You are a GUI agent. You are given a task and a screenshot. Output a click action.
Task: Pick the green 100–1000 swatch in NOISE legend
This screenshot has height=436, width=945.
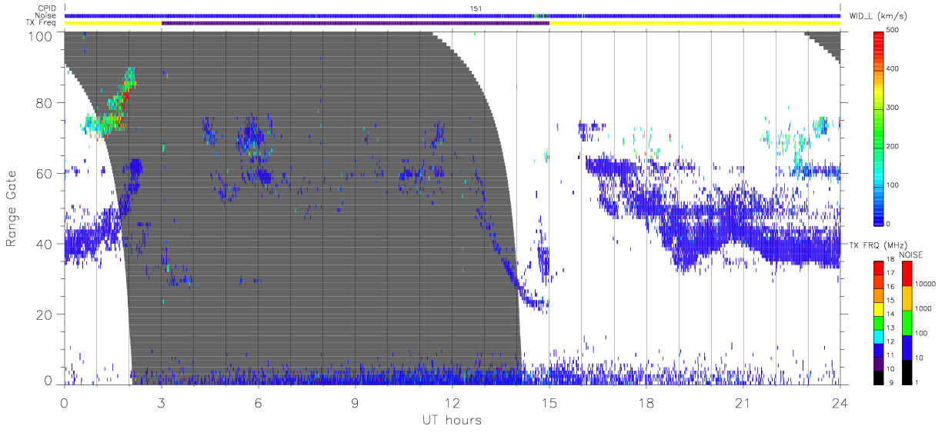[907, 322]
